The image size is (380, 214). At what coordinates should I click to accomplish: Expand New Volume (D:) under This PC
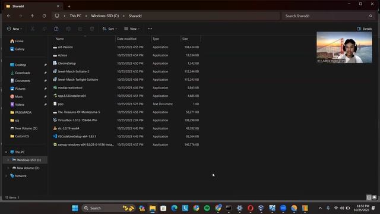8,168
